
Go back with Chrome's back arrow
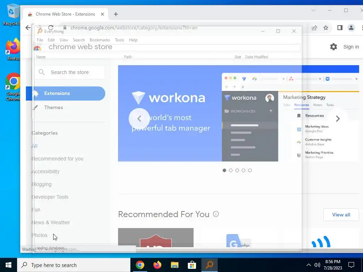tap(28, 28)
